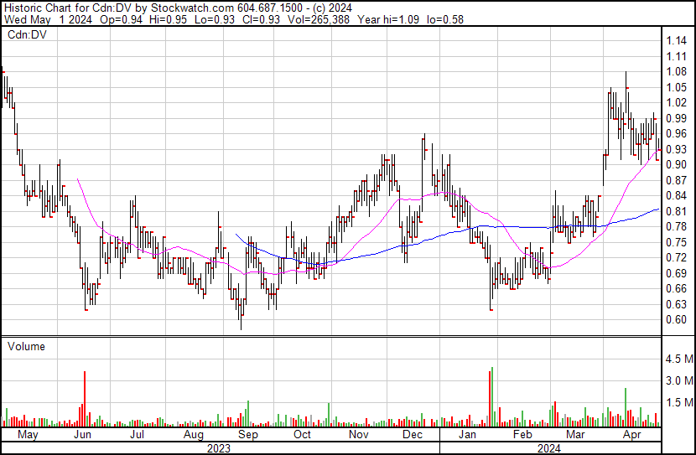Click the 'Feb' month label
Viewport: 696px width, 455px height.
pyautogui.click(x=522, y=435)
